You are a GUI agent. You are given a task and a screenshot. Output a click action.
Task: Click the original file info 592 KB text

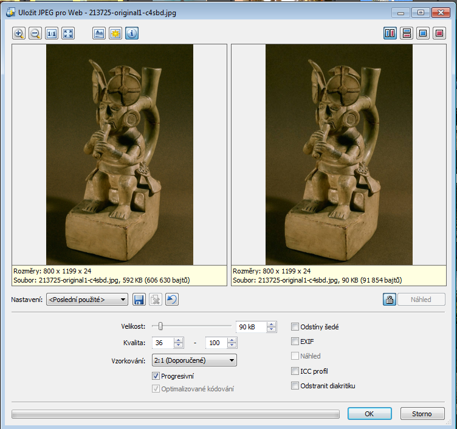click(101, 280)
